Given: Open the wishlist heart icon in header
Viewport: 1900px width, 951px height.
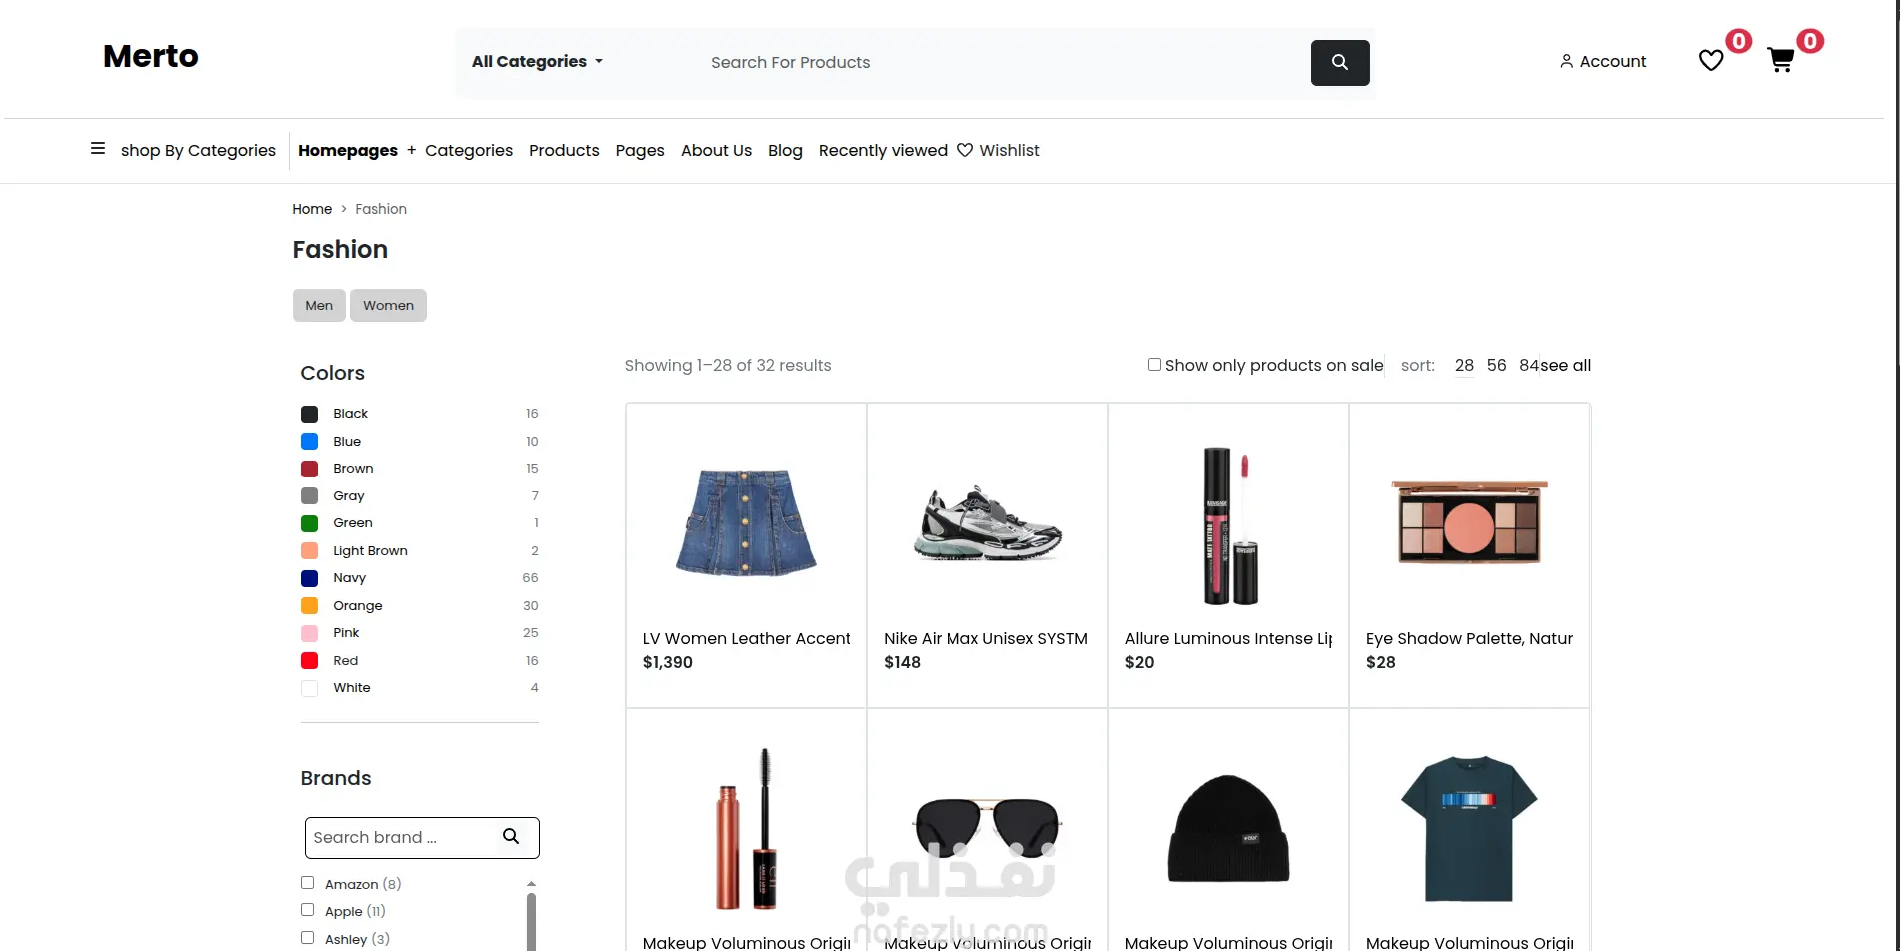Looking at the screenshot, I should [1711, 61].
